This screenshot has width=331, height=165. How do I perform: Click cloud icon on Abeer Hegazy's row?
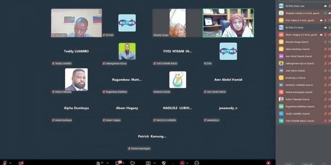point(321,35)
